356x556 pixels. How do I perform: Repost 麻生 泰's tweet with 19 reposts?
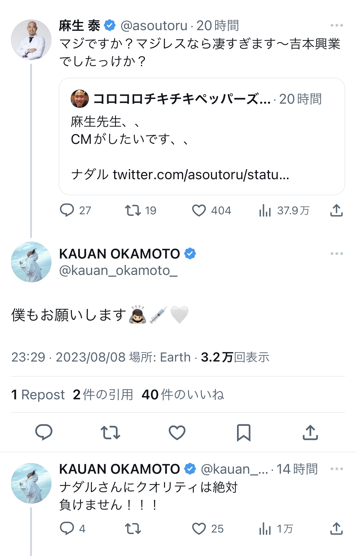133,210
